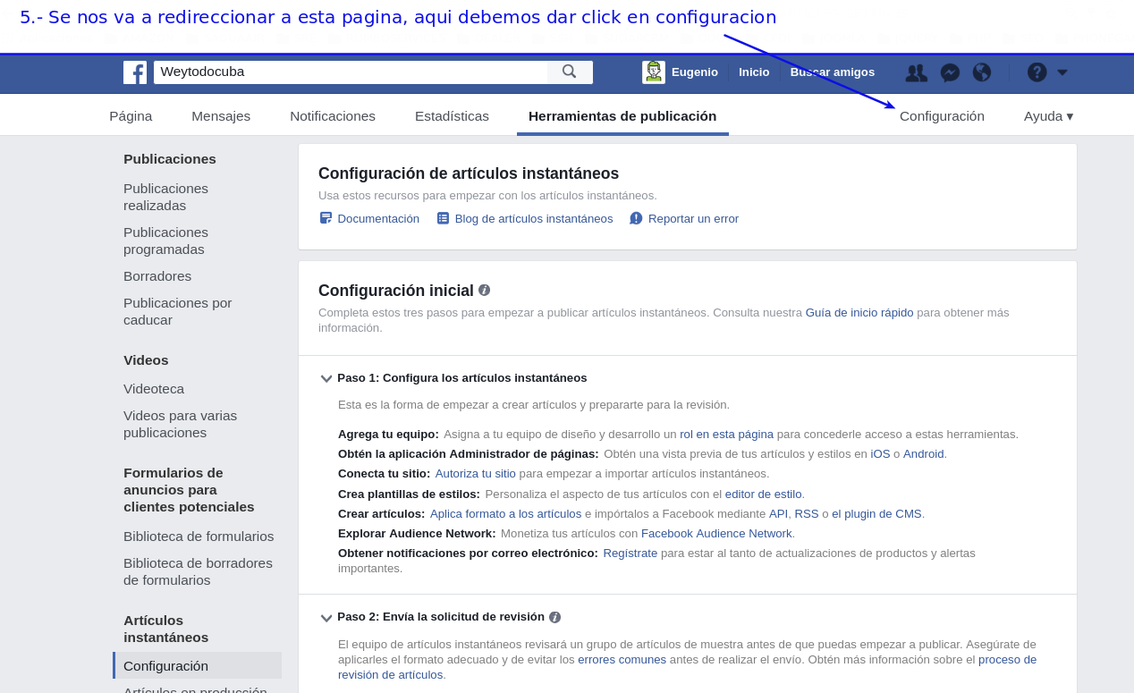Click Autoriza tu sitio link
The height and width of the screenshot is (693, 1134).
click(x=476, y=474)
